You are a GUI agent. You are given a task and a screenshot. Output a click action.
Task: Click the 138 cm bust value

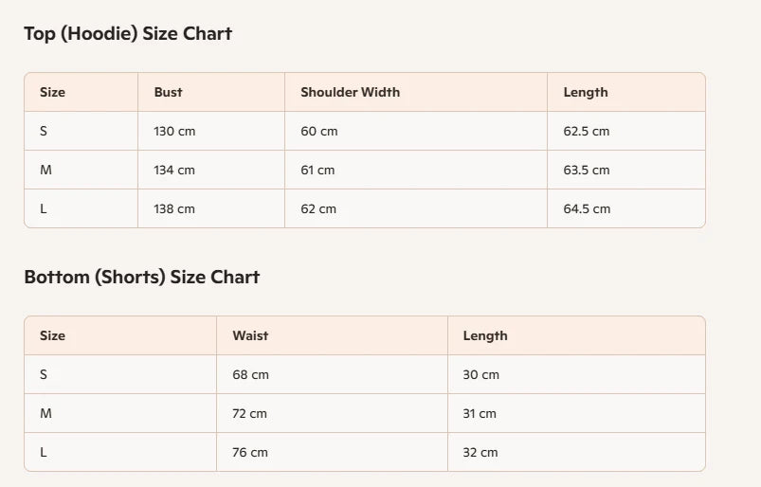[174, 209]
